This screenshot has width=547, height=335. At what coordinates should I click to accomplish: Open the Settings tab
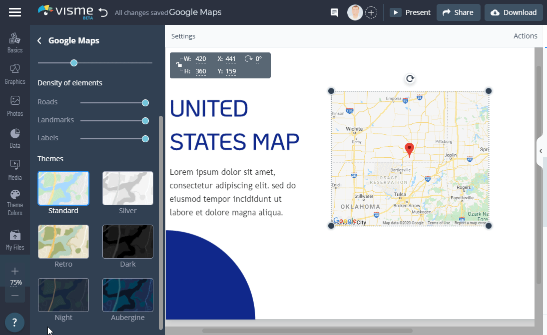[x=183, y=36]
